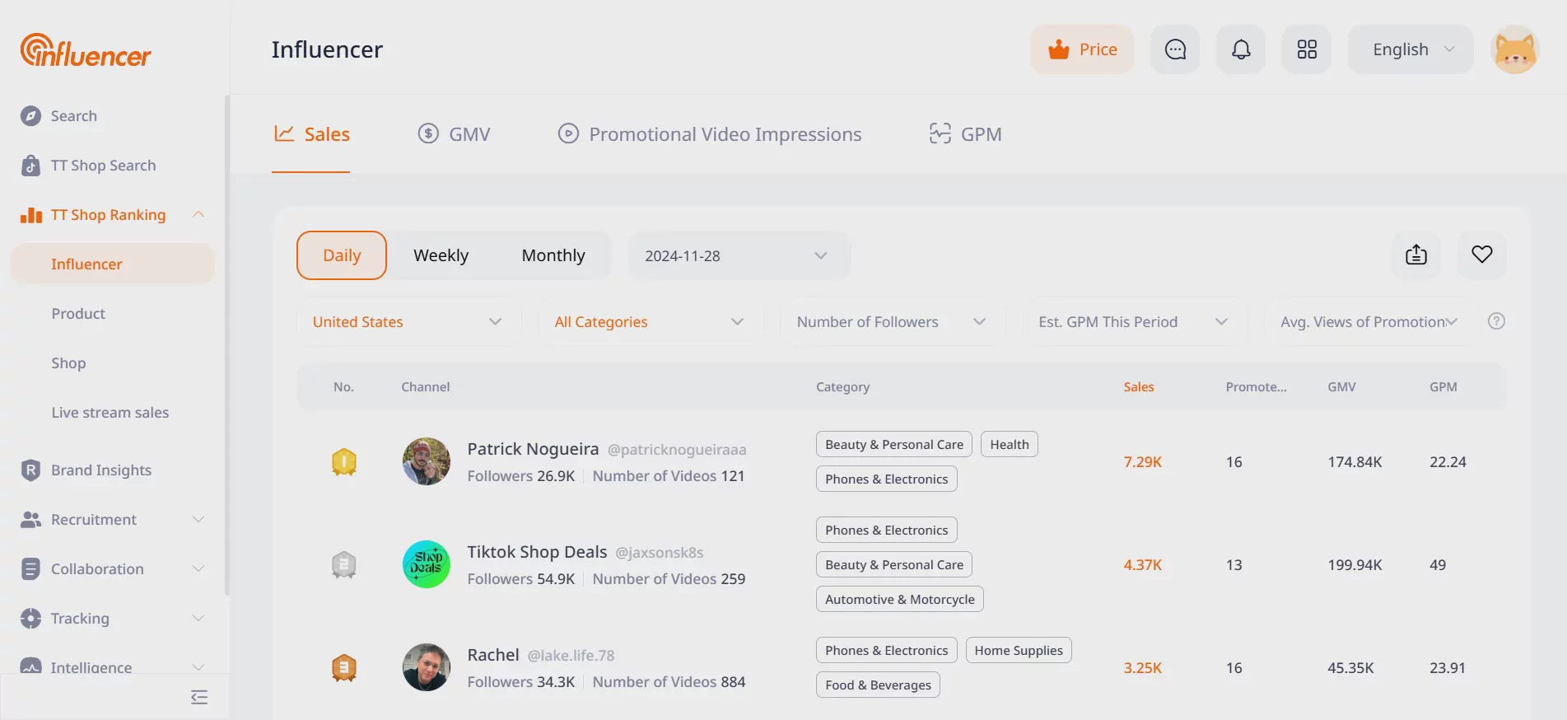Image resolution: width=1567 pixels, height=720 pixels.
Task: Open Patrick Nogueira's channel link
Action: [533, 449]
